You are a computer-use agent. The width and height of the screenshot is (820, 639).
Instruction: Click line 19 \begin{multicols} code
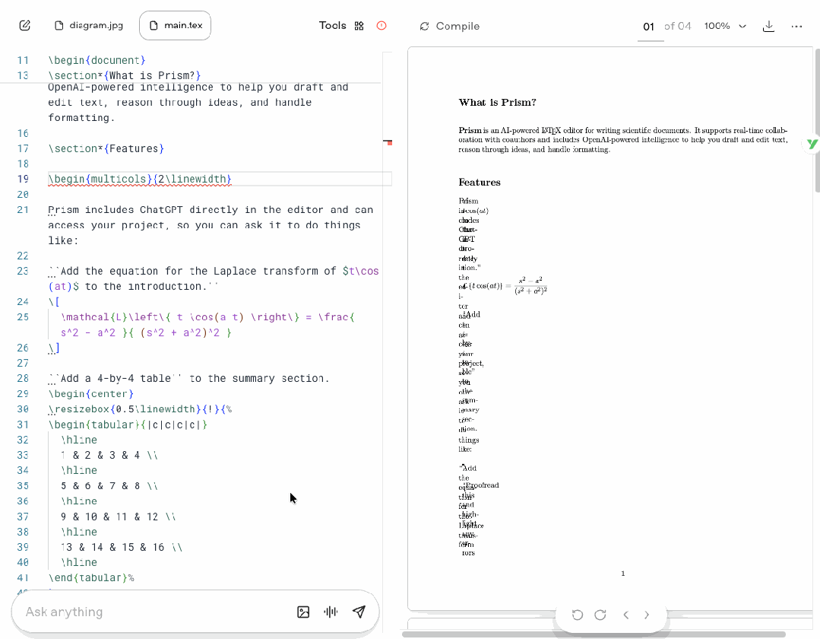(x=140, y=179)
